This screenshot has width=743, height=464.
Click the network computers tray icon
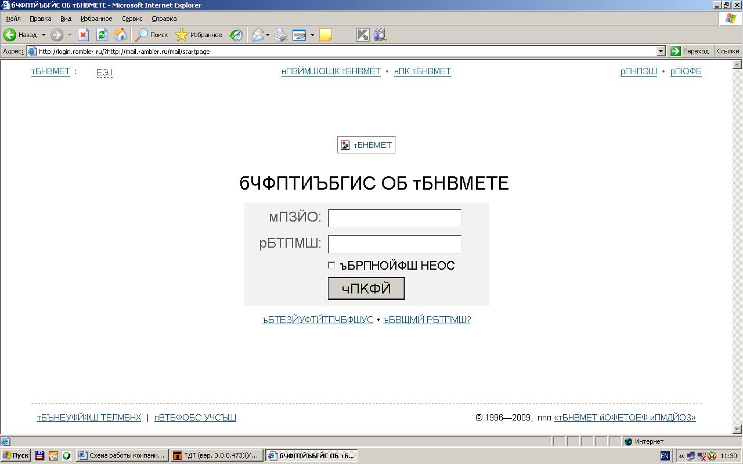691,456
